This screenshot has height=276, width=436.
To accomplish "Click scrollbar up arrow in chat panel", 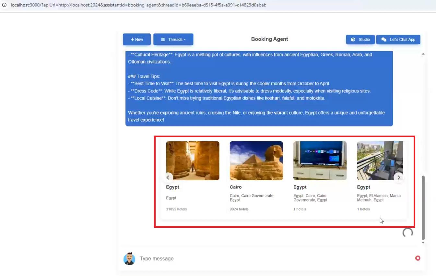I will 423,54.
